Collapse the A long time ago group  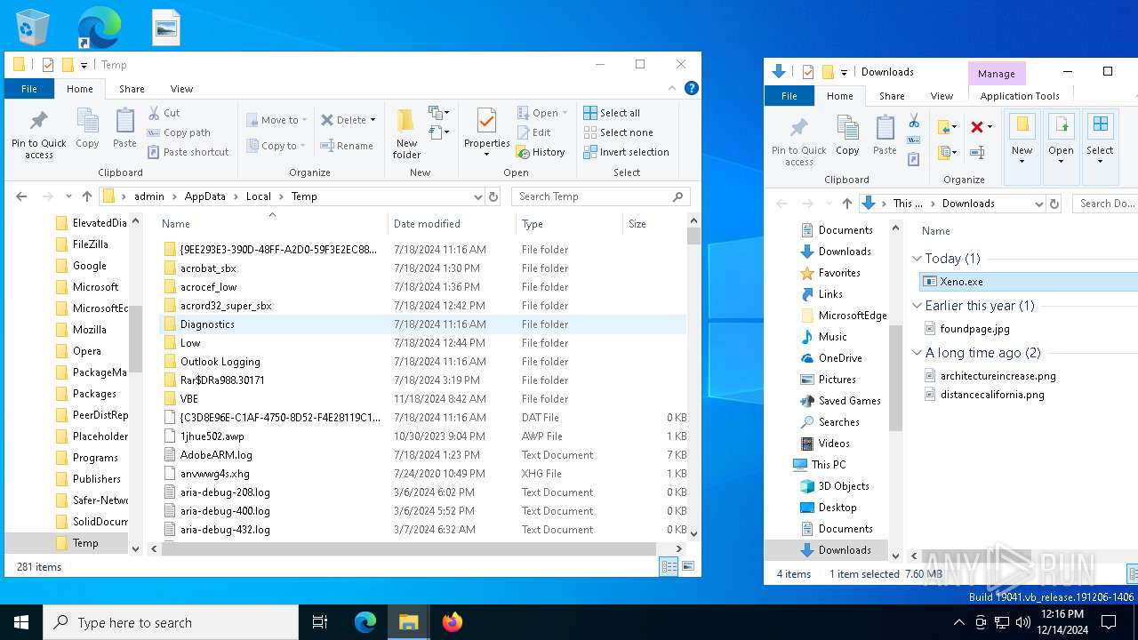(917, 353)
